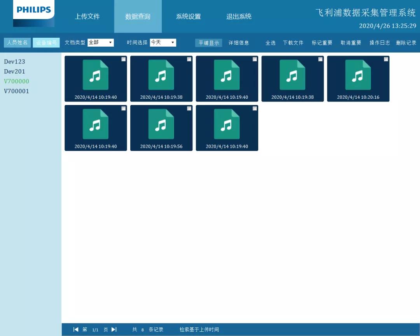Select device Dev201 in the sidebar
Screen dimensions: 420x336
14,72
